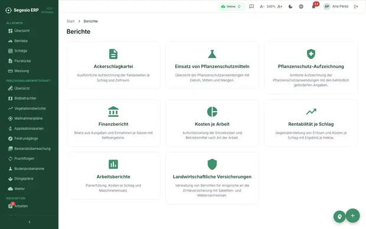
Task: Click the pie chart icon for Kosten je Arbeit
Action: (212, 112)
